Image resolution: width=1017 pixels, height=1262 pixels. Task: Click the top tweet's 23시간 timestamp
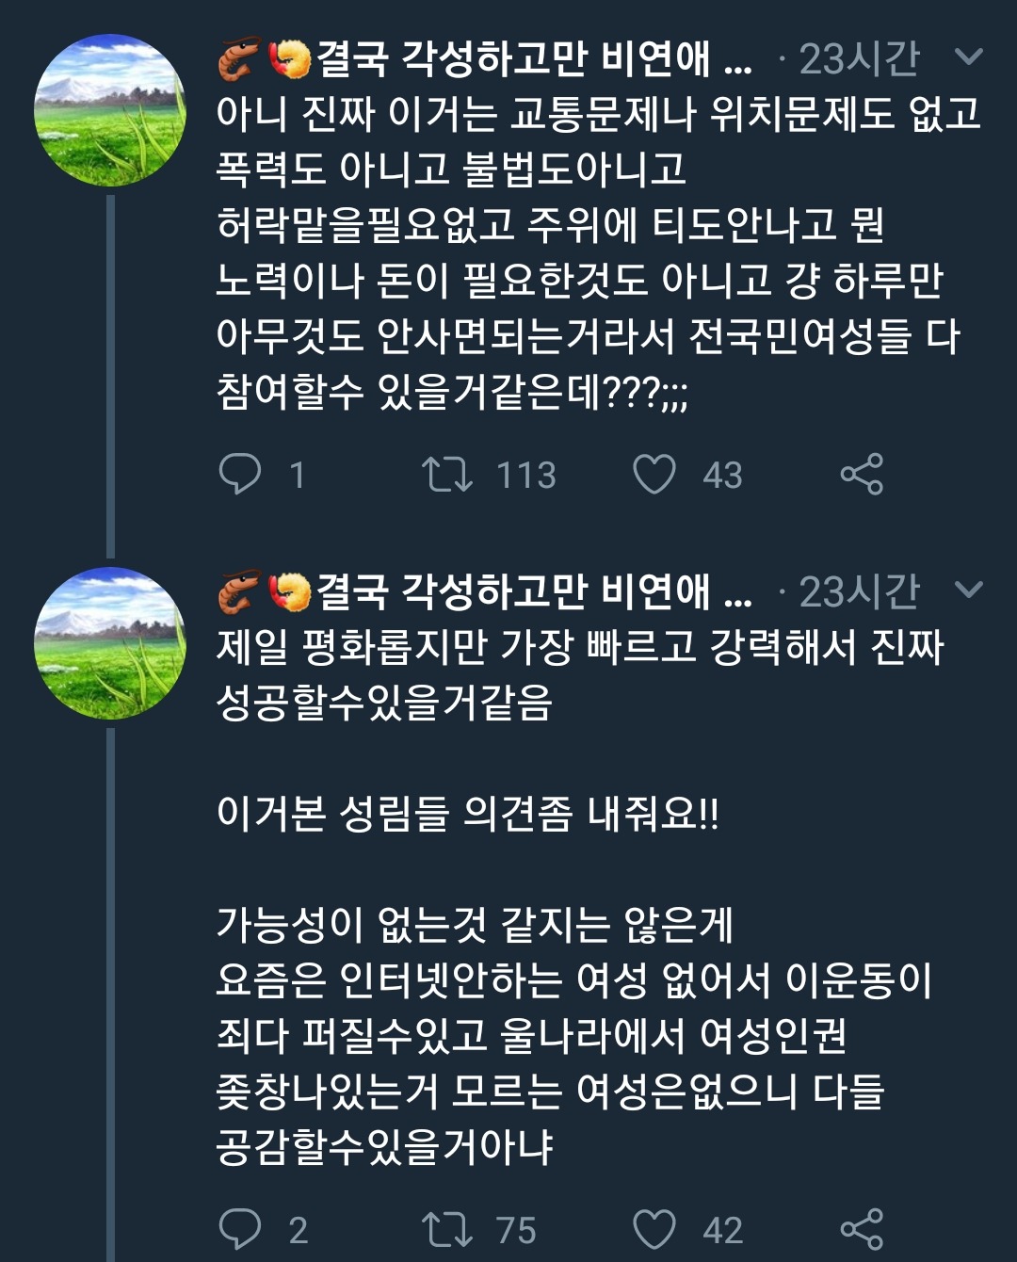tap(858, 59)
